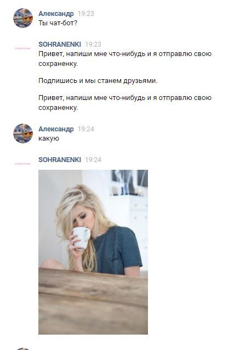
Task: Open SOHRANENKI avatar beside the photo message
Action: 23,164
